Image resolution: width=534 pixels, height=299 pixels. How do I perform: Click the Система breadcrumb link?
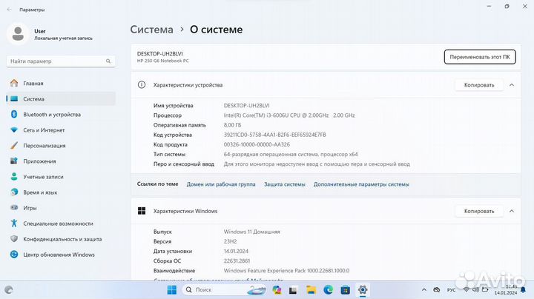pos(151,30)
